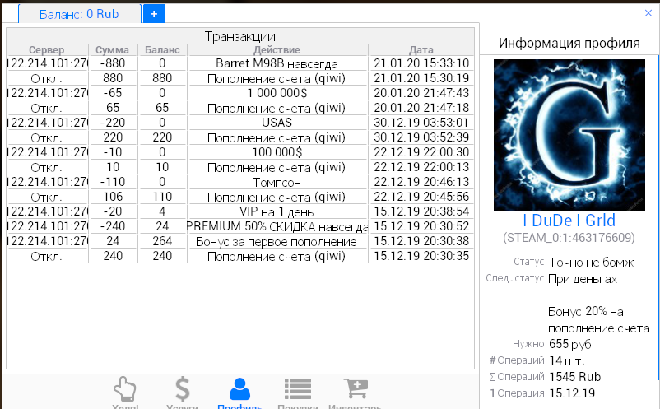Click the Дата column header
This screenshot has height=409, width=660.
[x=421, y=50]
